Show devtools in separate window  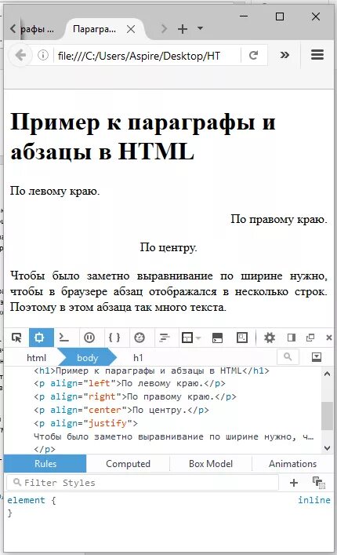310,338
